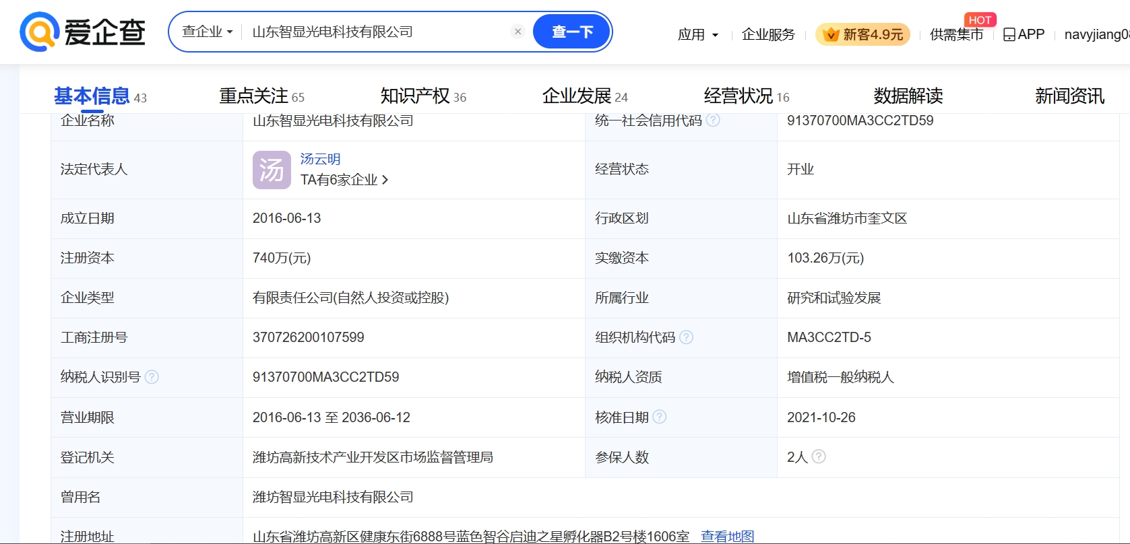Switch to the 企业发展 tab
This screenshot has height=544, width=1130.
point(585,96)
